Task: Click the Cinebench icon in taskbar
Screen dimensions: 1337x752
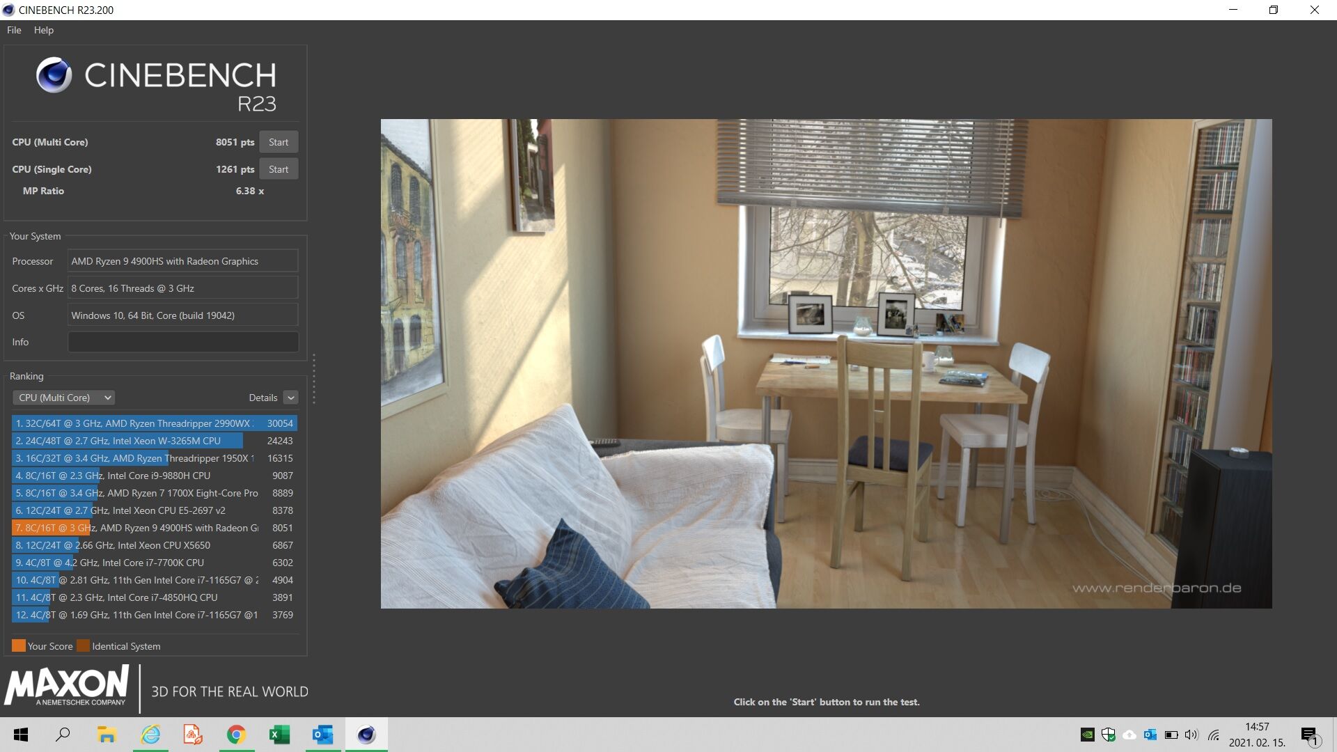Action: (366, 735)
